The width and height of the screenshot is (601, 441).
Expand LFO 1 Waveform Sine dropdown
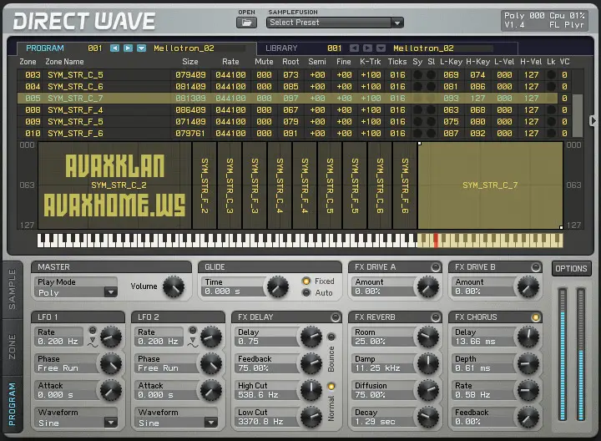[x=111, y=423]
